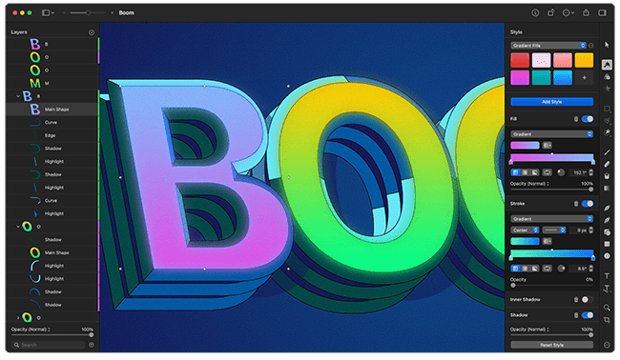Image resolution: width=620 pixels, height=360 pixels.
Task: Open the stroke position Center dropdown
Action: (x=525, y=230)
